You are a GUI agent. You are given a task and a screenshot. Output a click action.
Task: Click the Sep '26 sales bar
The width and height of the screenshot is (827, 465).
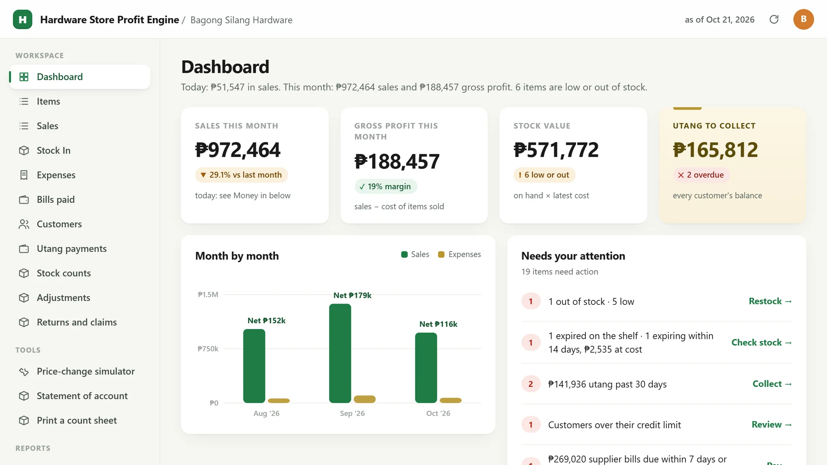click(340, 353)
